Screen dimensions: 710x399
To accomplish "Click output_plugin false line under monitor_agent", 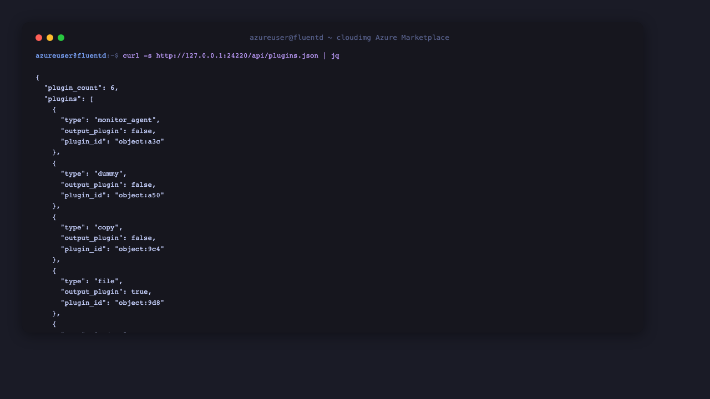I will pos(109,131).
